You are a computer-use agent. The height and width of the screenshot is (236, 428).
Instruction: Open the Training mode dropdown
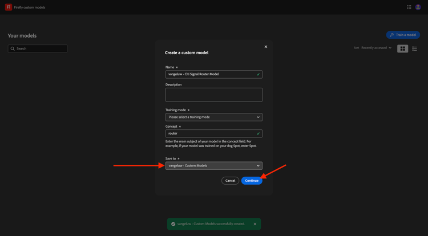pos(214,117)
